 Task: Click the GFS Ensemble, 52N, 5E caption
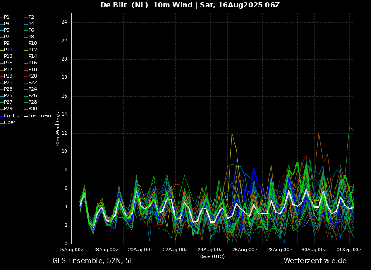coord(93,261)
